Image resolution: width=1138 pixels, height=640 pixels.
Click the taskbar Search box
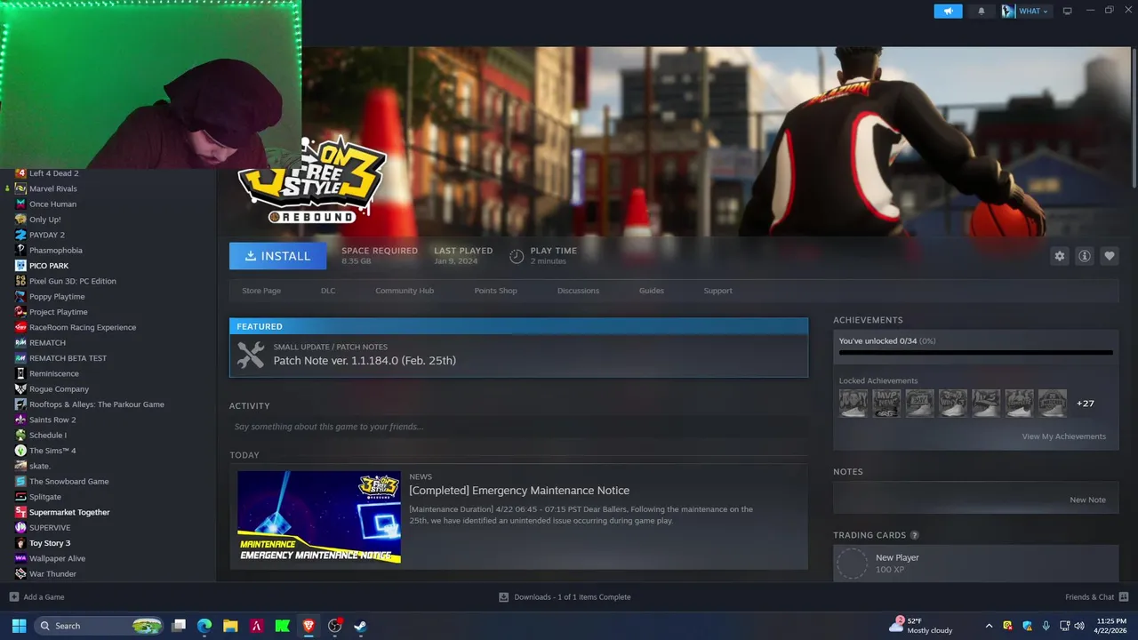pos(99,626)
